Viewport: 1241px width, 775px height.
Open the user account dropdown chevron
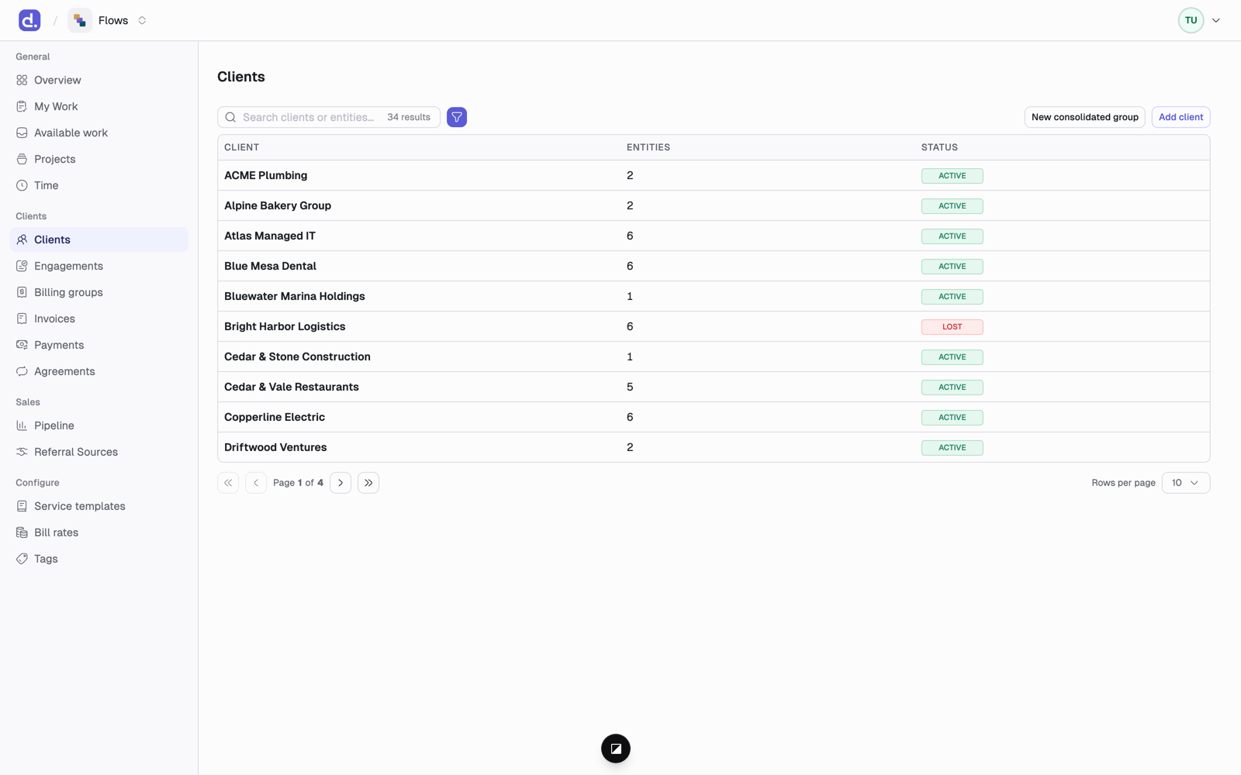tap(1216, 20)
